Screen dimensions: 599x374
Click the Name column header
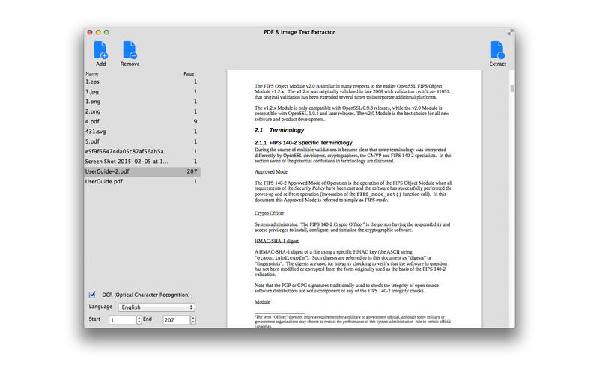92,73
